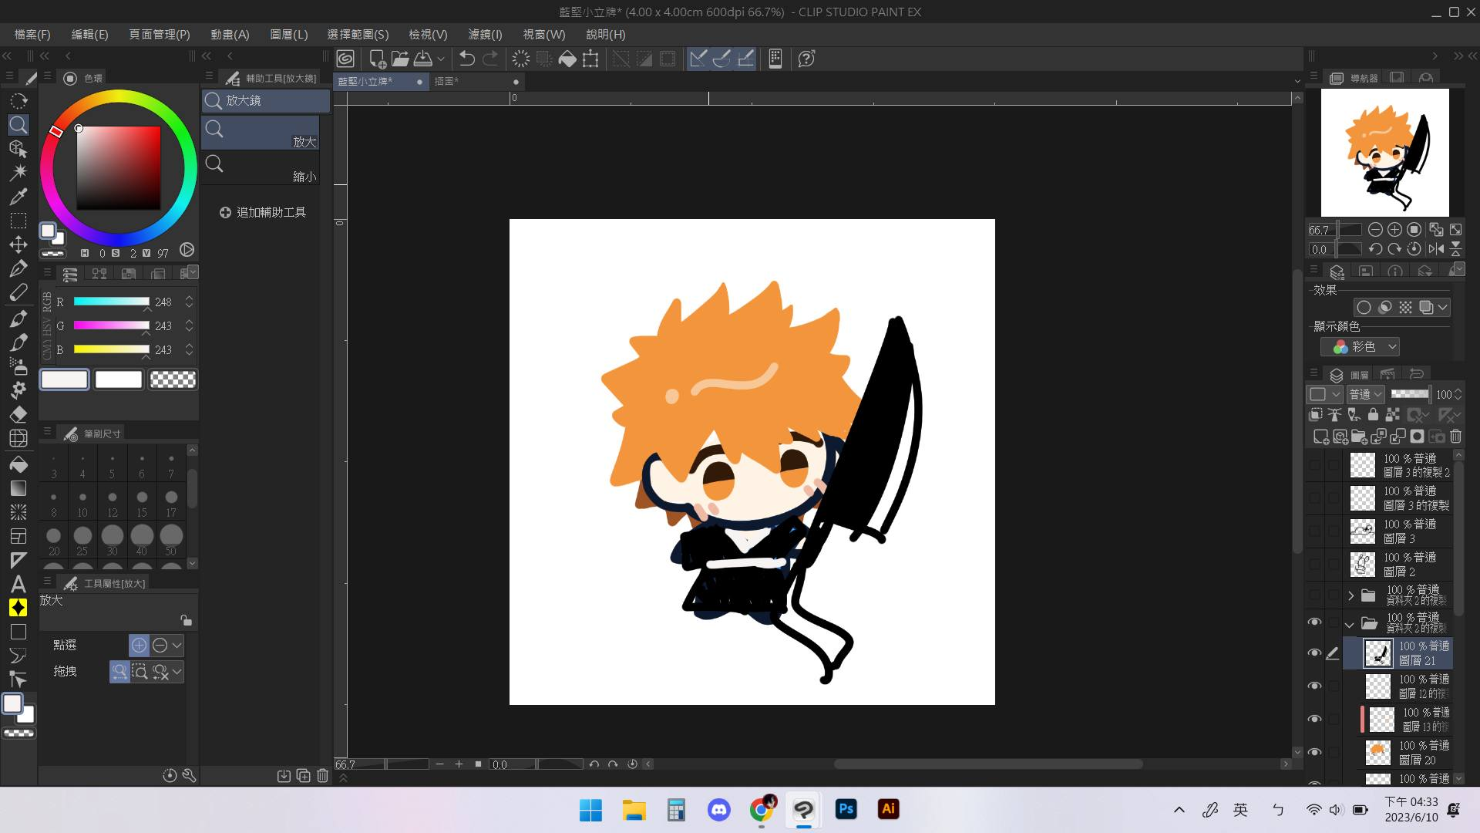Click the red R slider bar
The height and width of the screenshot is (833, 1480).
click(111, 302)
